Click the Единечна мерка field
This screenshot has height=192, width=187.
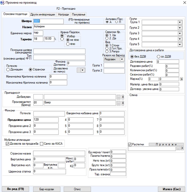[38, 33]
